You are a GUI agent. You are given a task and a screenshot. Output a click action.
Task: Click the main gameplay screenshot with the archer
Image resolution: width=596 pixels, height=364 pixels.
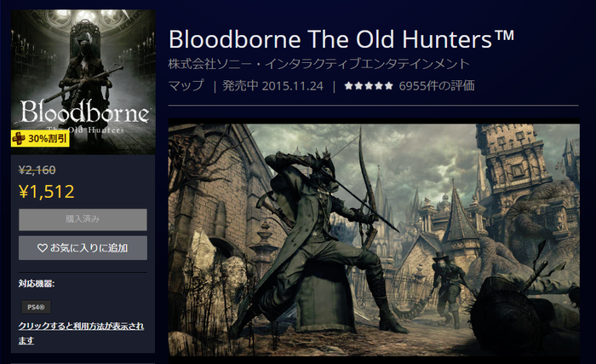tap(374, 238)
